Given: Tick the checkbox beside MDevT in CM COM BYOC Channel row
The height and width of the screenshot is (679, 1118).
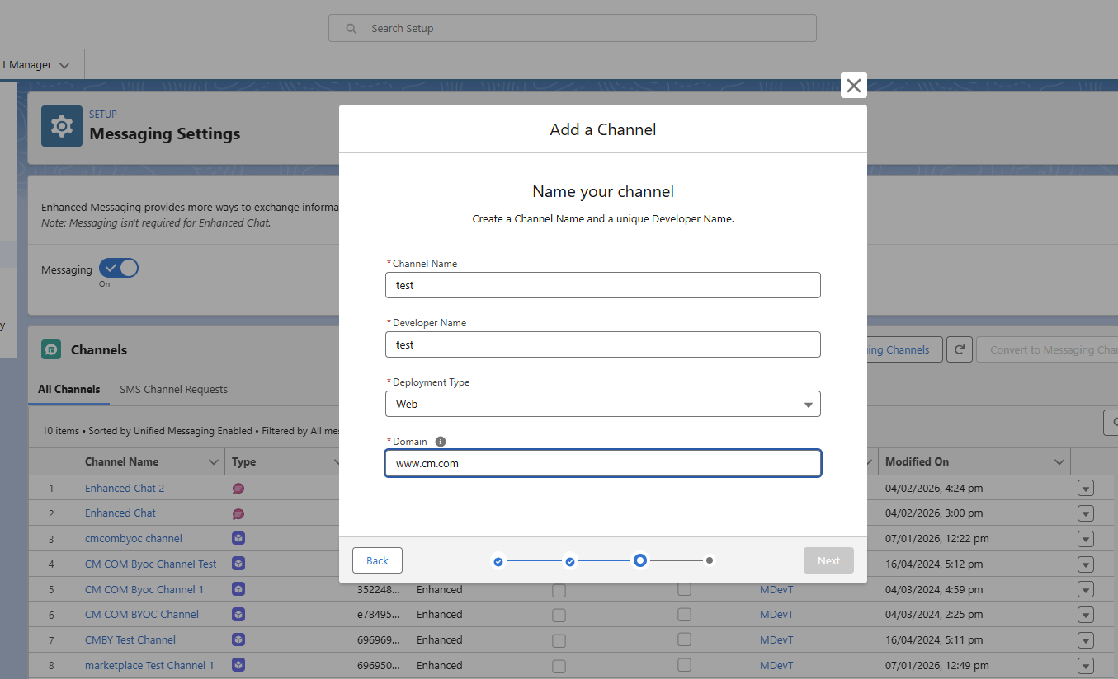Looking at the screenshot, I should click(684, 615).
